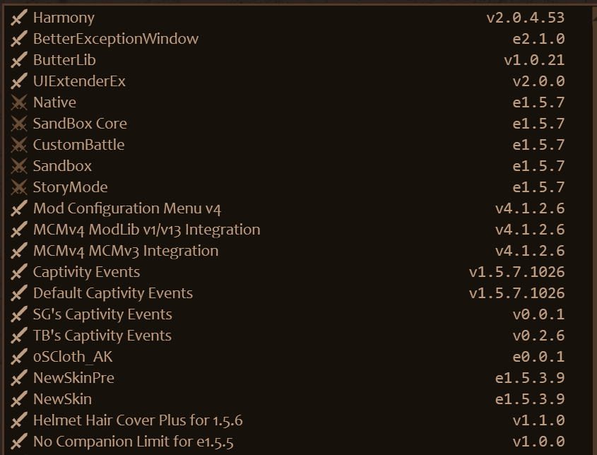This screenshot has width=597, height=455.
Task: Select the Harmony mod name
Action: (64, 18)
